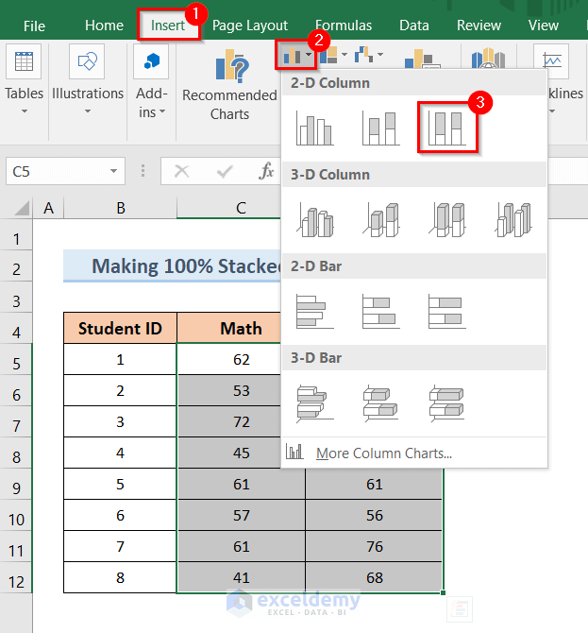Select column A header
588x633 pixels.
(x=48, y=208)
